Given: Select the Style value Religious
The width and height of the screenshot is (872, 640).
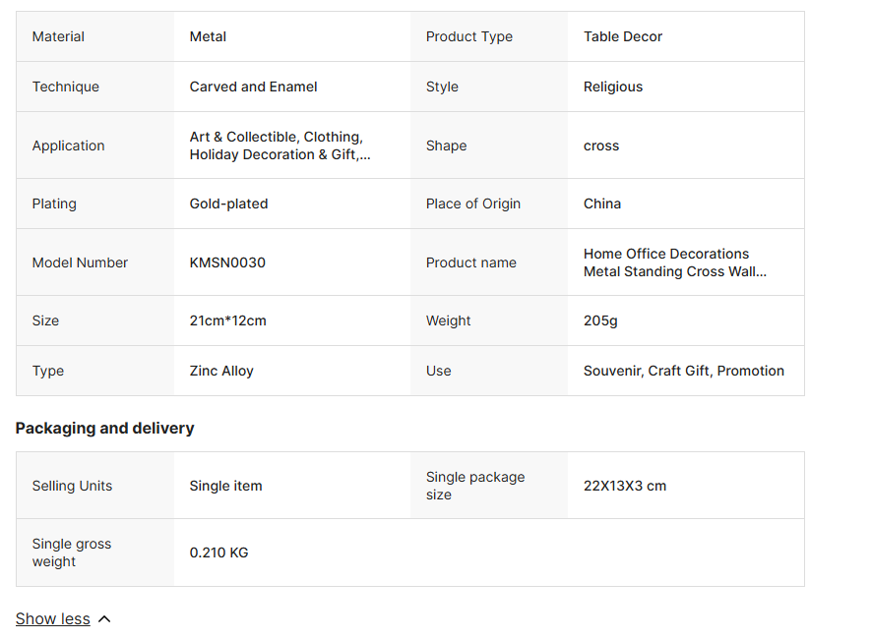Looking at the screenshot, I should click(612, 87).
